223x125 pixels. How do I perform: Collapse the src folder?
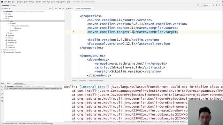(4, 18)
